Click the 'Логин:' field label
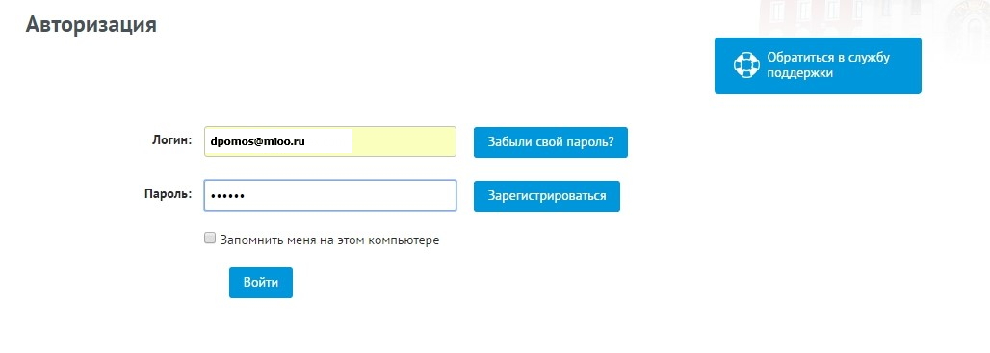This screenshot has height=353, width=990. [171, 139]
